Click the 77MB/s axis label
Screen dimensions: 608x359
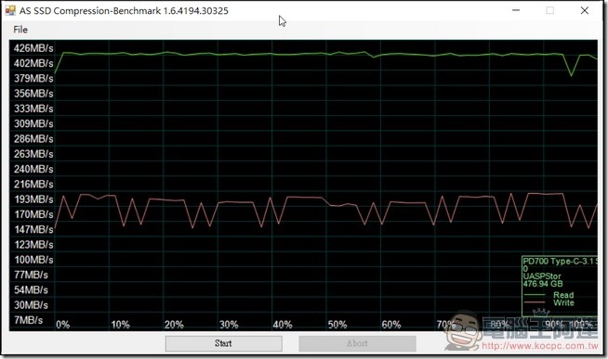pyautogui.click(x=31, y=276)
